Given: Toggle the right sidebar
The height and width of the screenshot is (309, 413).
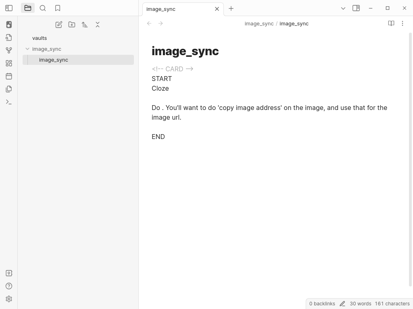Looking at the screenshot, I should coord(356,8).
